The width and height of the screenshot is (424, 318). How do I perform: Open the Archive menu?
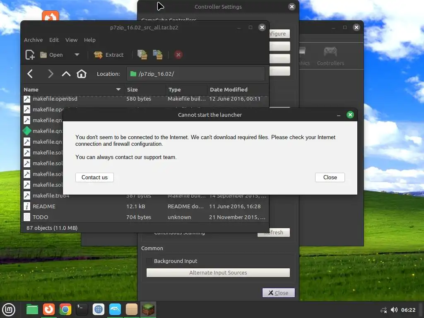click(33, 40)
